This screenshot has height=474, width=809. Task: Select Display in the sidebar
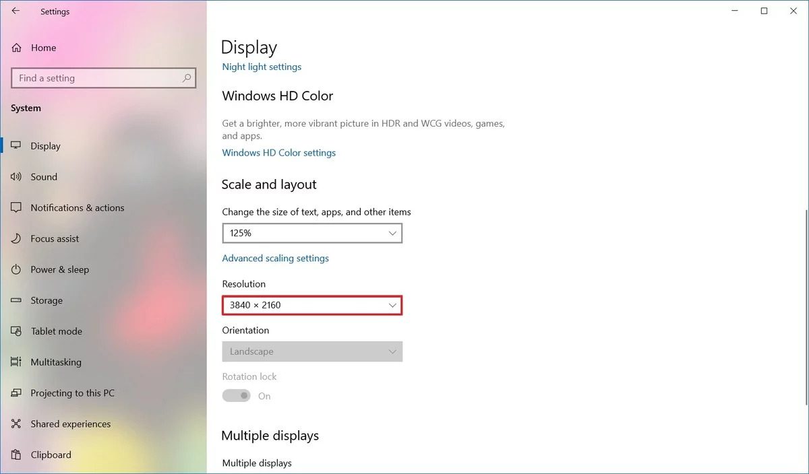tap(103, 146)
